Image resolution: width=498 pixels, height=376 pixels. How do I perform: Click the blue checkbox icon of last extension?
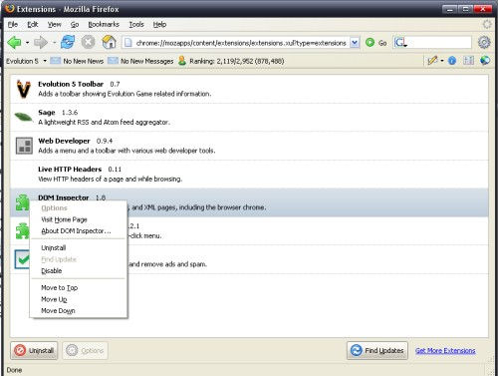tap(22, 259)
